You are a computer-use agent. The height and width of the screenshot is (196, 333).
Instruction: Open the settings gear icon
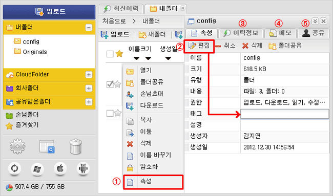pos(17,146)
